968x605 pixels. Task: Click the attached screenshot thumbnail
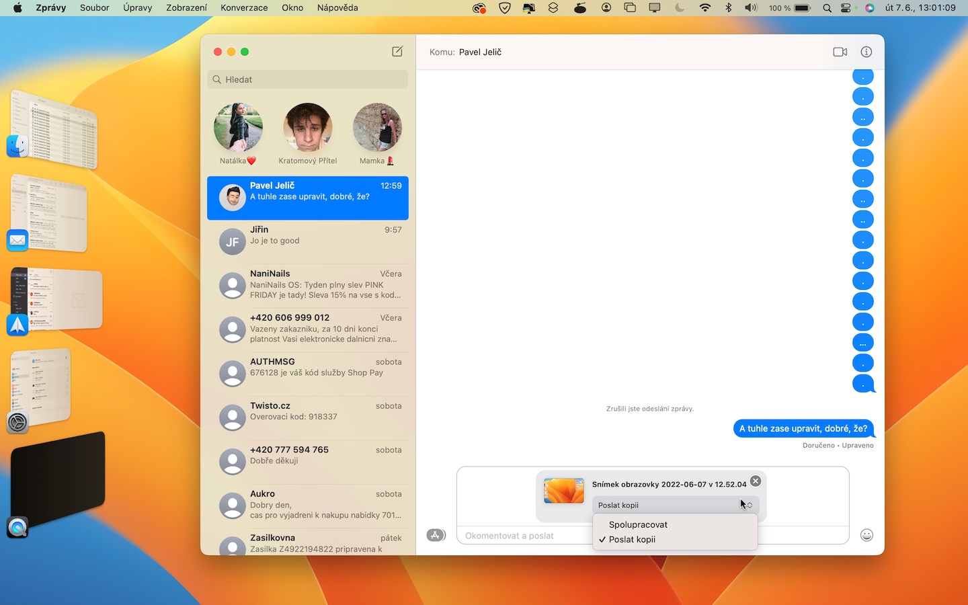coord(564,491)
